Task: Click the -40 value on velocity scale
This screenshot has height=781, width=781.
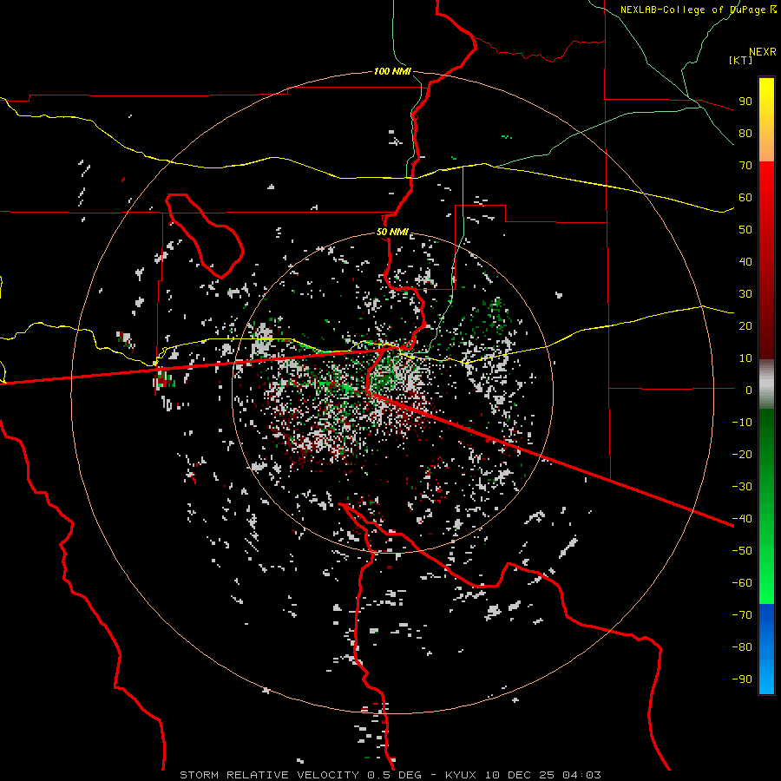Action: pos(742,519)
